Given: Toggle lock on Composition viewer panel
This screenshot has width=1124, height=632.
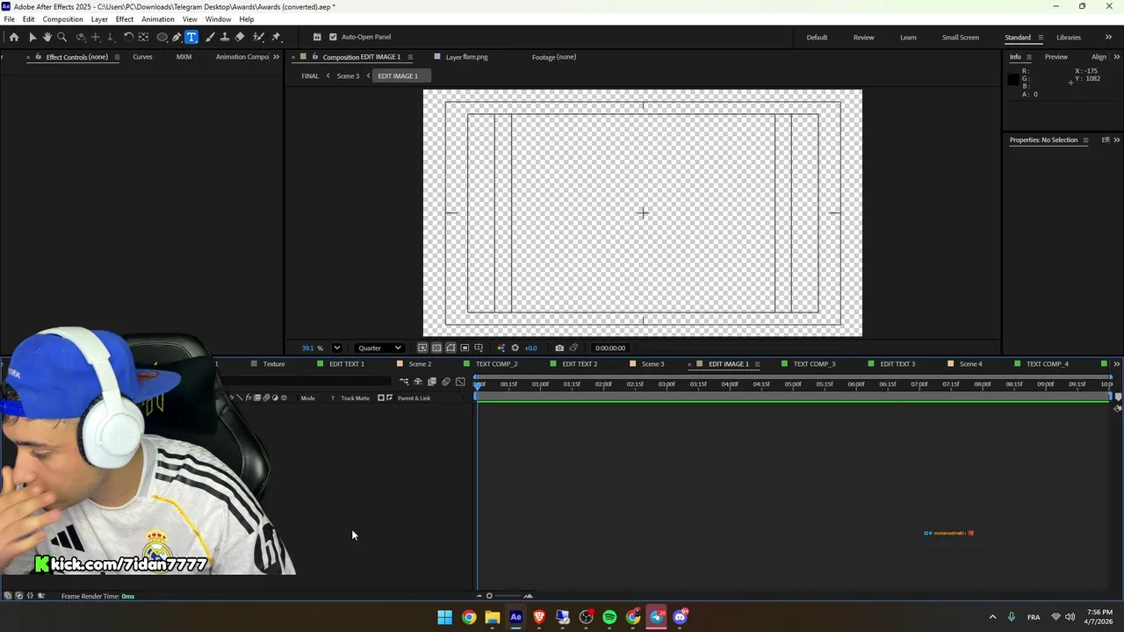Looking at the screenshot, I should (x=314, y=57).
